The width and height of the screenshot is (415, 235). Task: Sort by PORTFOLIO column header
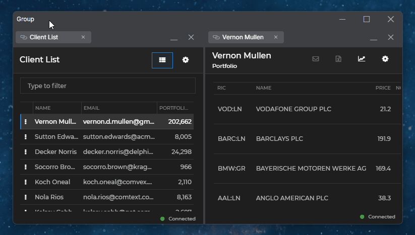click(173, 108)
